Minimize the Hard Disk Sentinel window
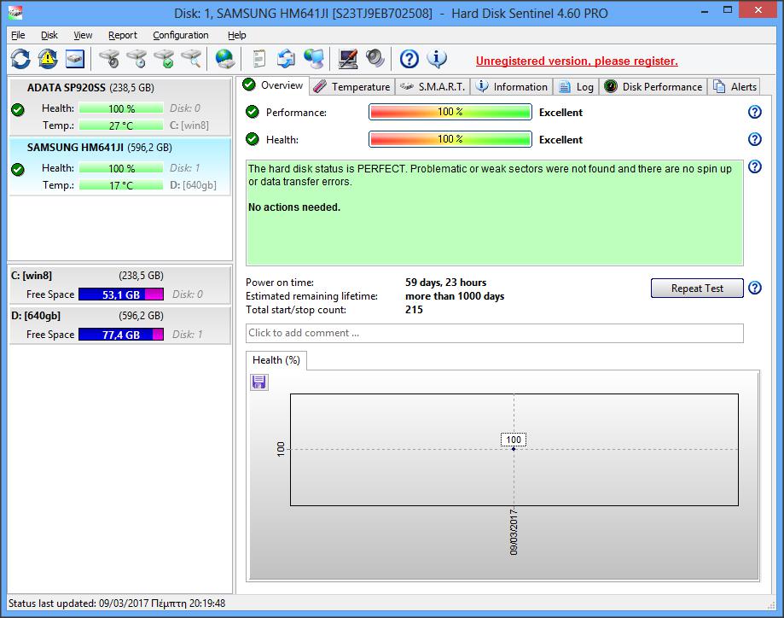The width and height of the screenshot is (784, 618). pos(705,11)
